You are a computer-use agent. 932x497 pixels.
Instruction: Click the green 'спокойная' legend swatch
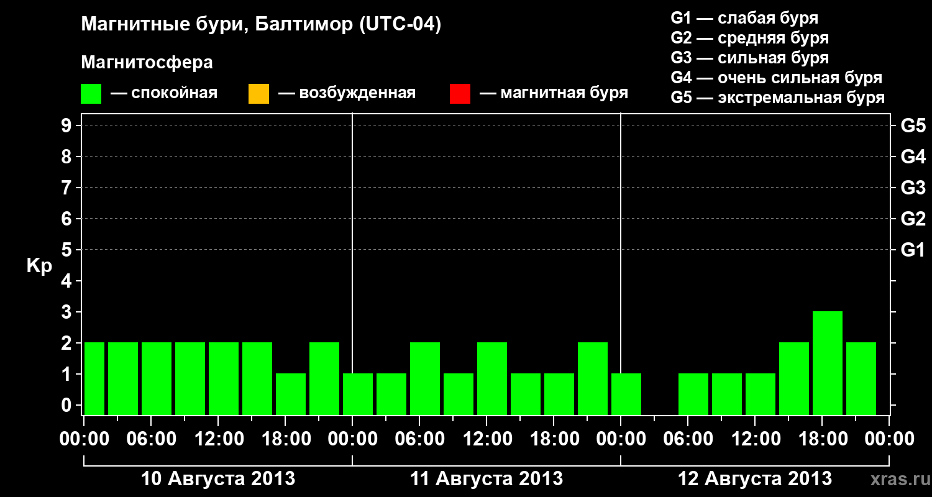tap(91, 93)
